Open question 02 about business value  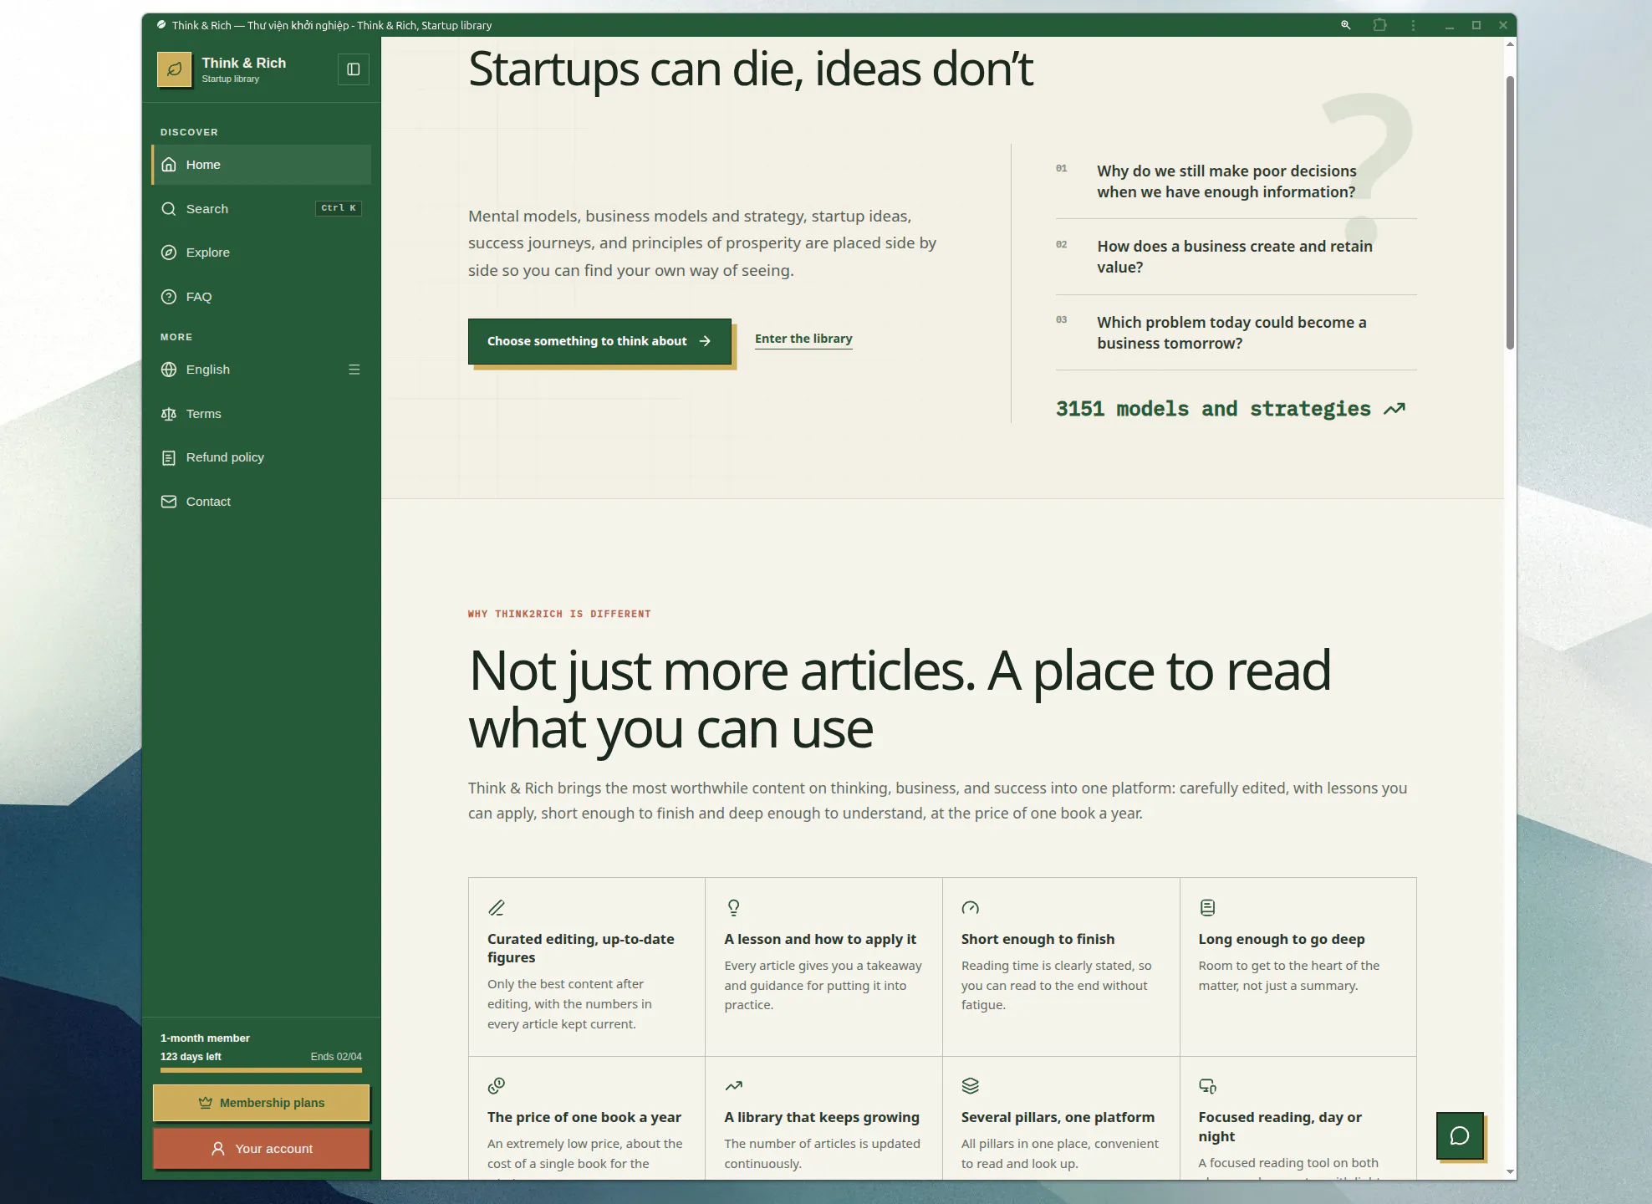(1236, 257)
